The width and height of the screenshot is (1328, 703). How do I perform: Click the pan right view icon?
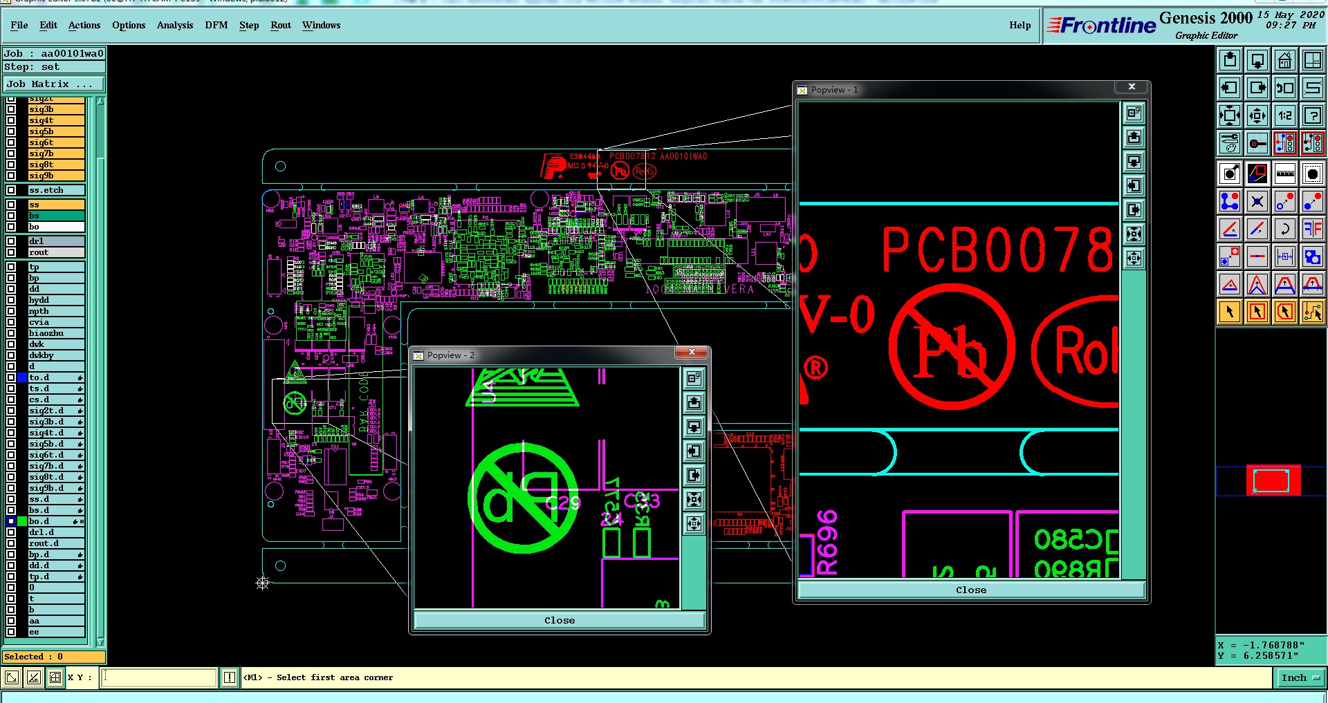pyautogui.click(x=1257, y=88)
